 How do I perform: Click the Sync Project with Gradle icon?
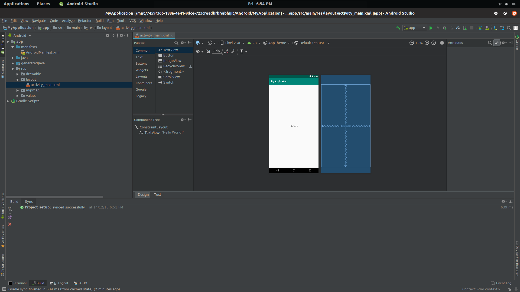pos(480,28)
